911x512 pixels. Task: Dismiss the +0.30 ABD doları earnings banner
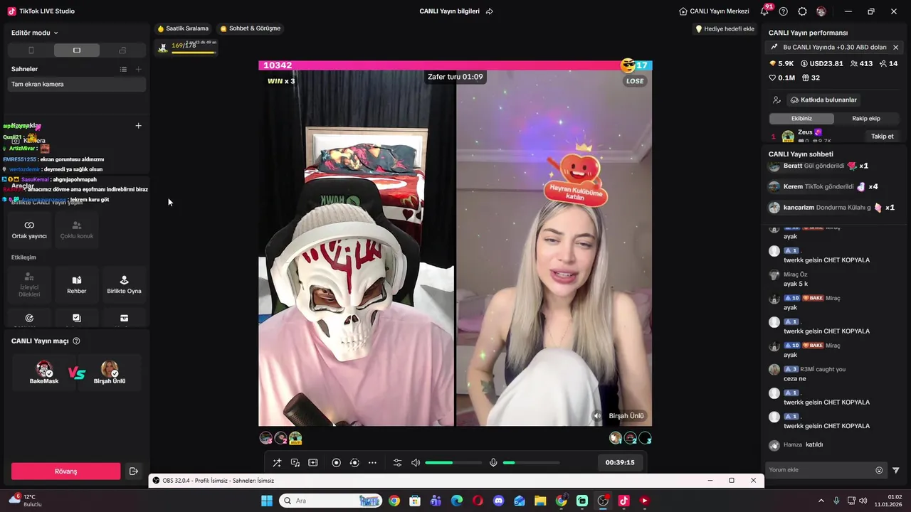pyautogui.click(x=895, y=48)
